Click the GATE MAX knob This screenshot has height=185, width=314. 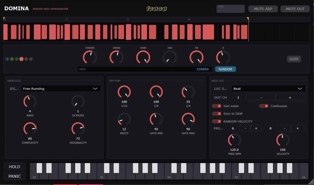(x=188, y=119)
